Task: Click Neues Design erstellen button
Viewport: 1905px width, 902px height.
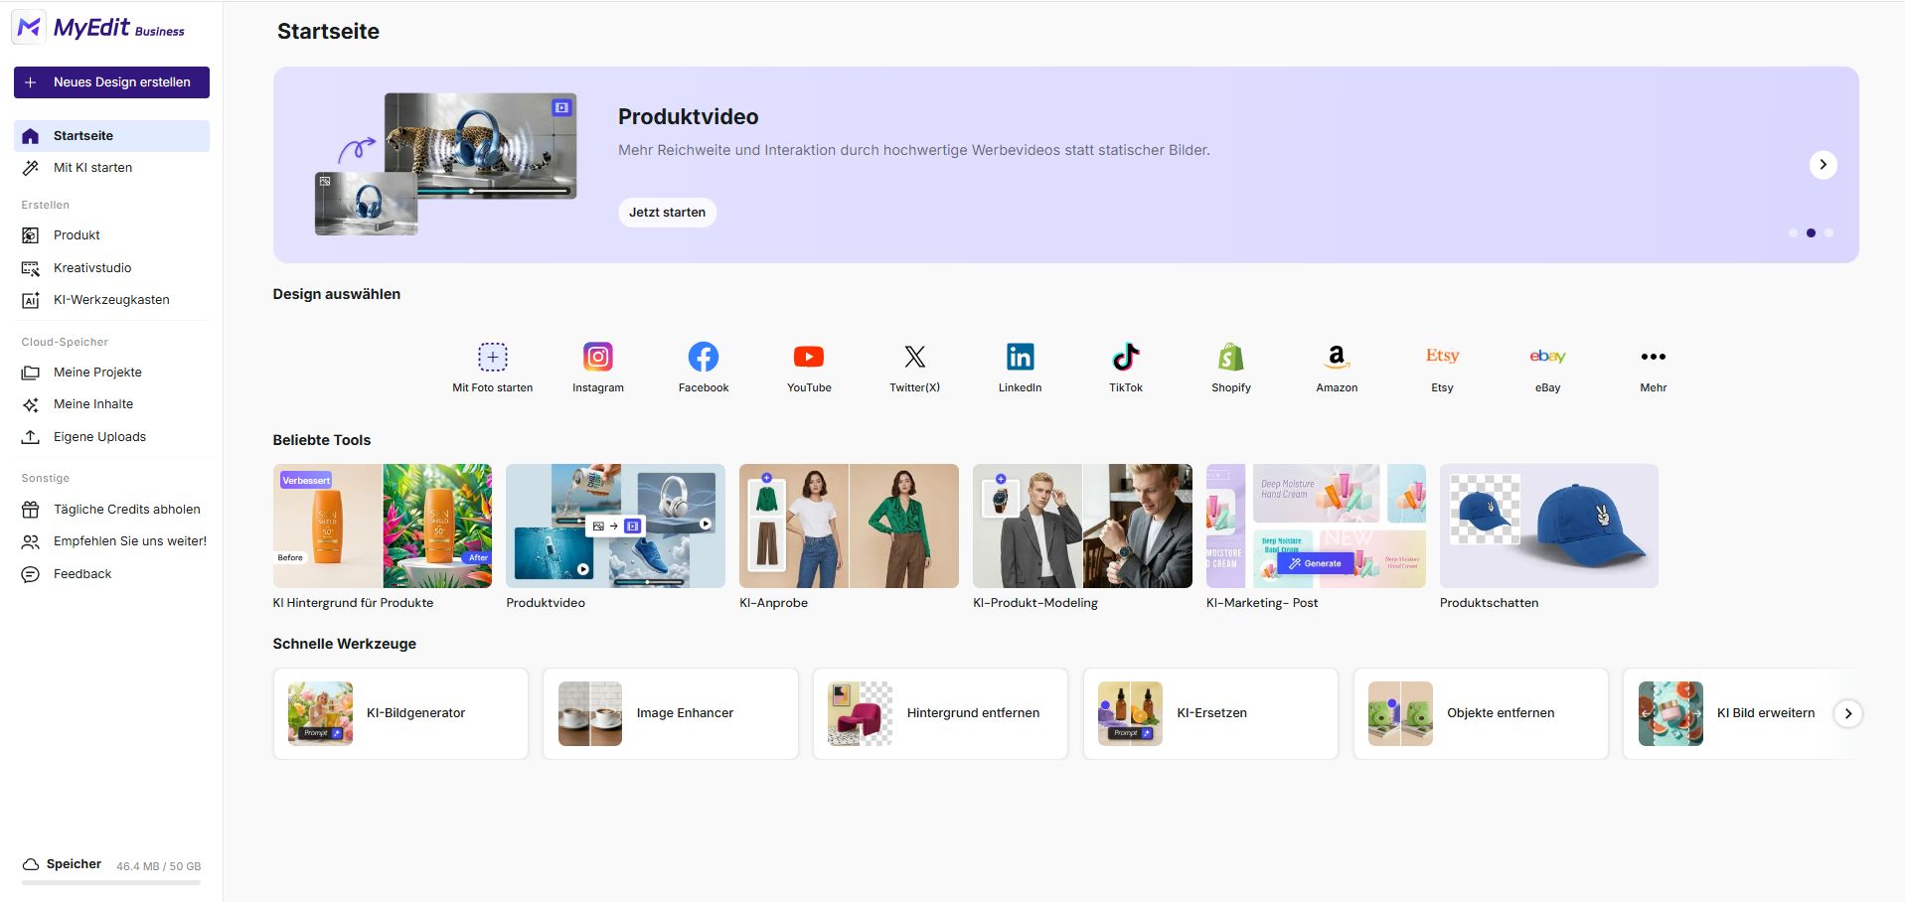Action: [111, 82]
